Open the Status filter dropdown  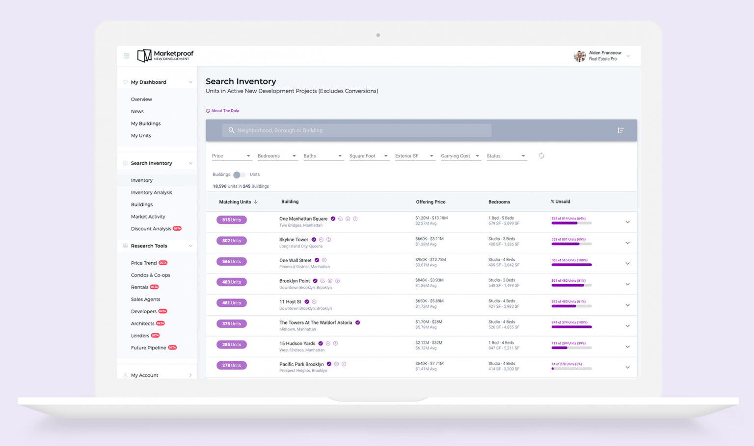click(506, 156)
